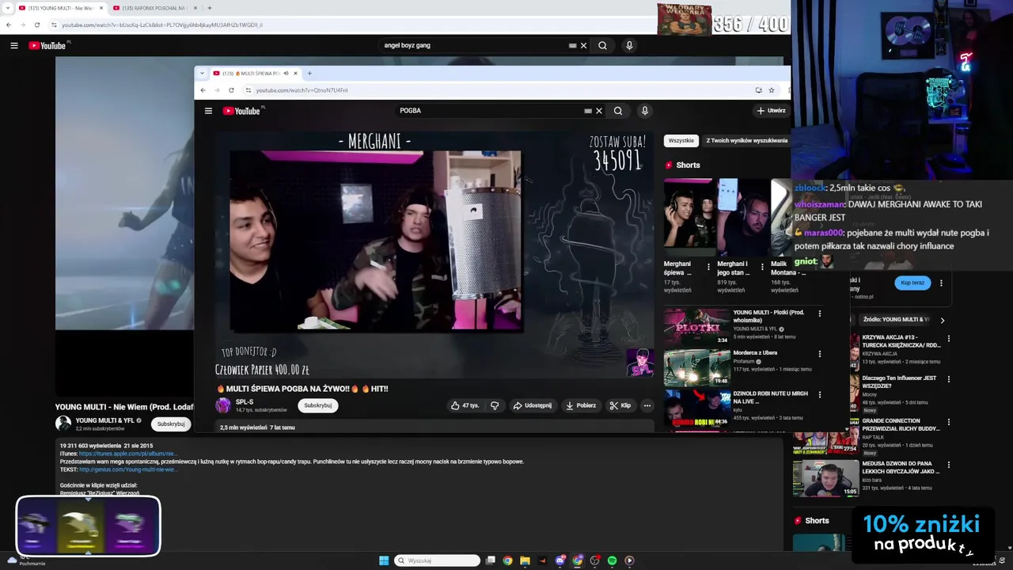1013x570 pixels.
Task: Open Plotki video thumbnail
Action: pyautogui.click(x=696, y=326)
